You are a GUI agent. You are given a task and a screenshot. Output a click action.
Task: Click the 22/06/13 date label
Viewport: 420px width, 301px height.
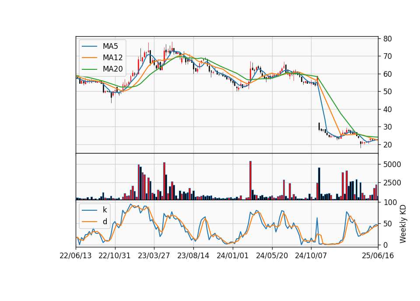pos(76,256)
